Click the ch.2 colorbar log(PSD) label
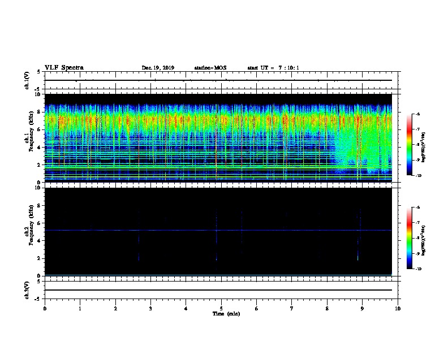Viewport: 448px width, 346px height. pyautogui.click(x=424, y=241)
